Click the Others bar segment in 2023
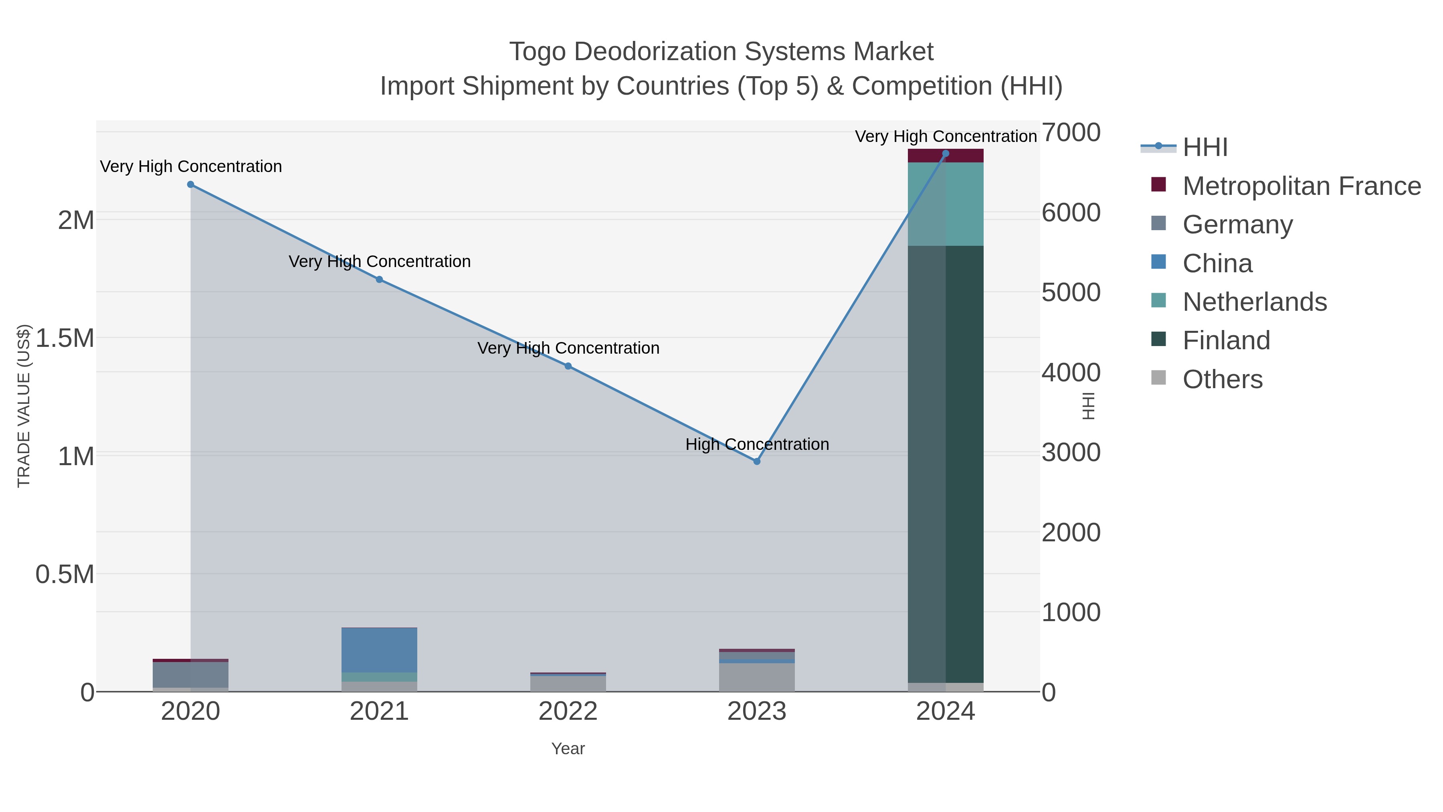The width and height of the screenshot is (1443, 812). pos(757,678)
